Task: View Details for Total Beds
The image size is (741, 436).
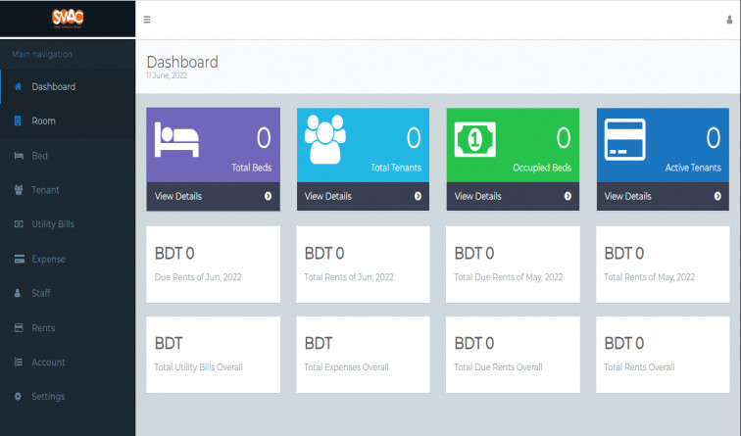Action: [213, 196]
